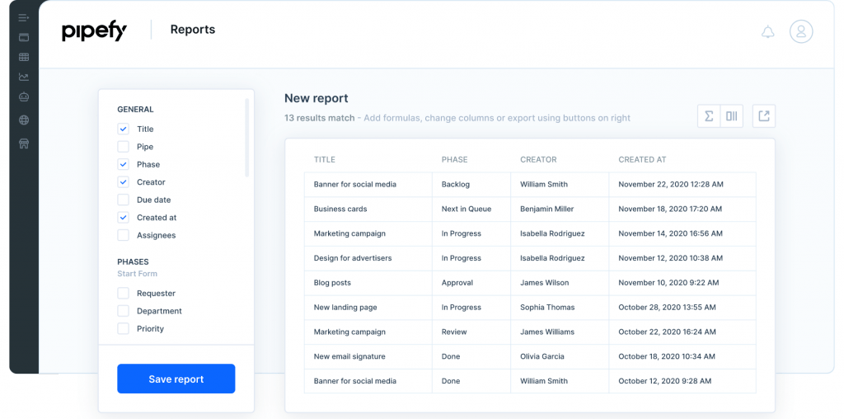
Task: Sort by the PHASE column header
Action: pyautogui.click(x=454, y=159)
